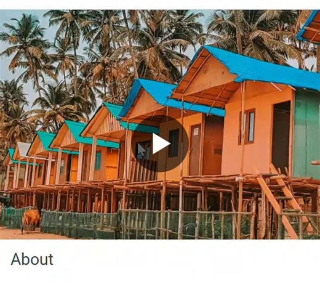
Task: Click the wooden staircase in the thumbnail
Action: [283, 201]
